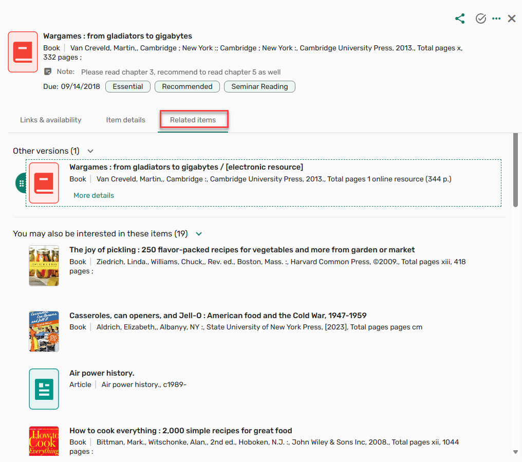Click Casseroles, can openers cover thumbnail

44,331
